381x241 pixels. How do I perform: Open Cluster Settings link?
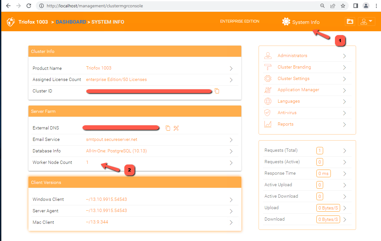293,78
